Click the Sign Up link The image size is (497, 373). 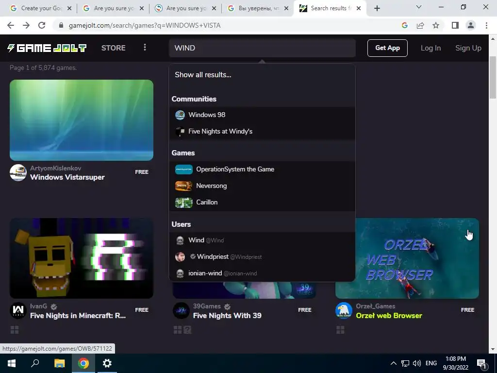tap(468, 48)
